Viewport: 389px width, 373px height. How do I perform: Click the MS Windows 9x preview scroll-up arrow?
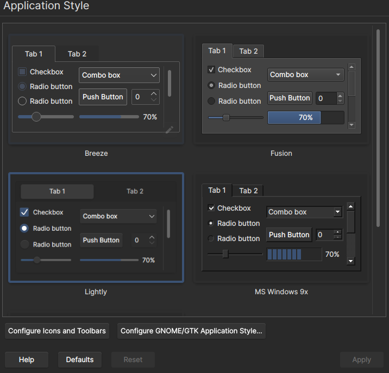350,206
